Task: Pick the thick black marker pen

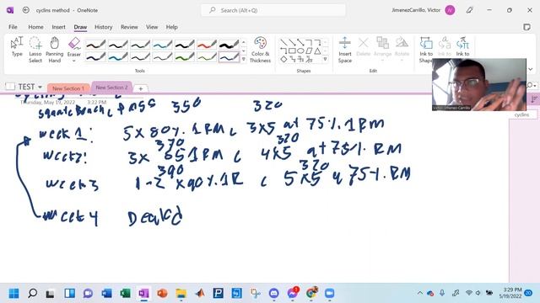Action: 229,45
